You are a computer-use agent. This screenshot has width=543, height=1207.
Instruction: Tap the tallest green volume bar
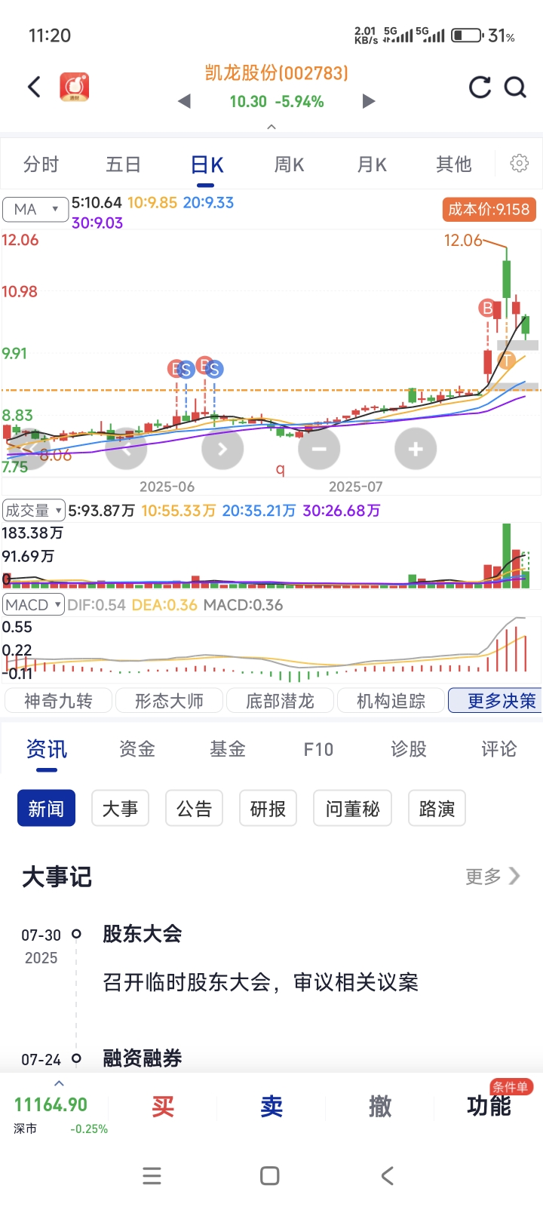pyautogui.click(x=507, y=555)
